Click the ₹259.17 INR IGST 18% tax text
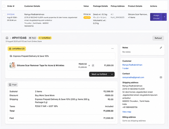Screen dimensions: 169x129 pos(46,106)
